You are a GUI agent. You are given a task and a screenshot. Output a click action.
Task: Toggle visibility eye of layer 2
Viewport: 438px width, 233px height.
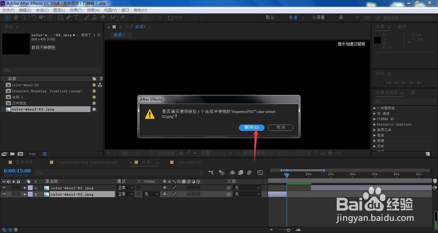(x=4, y=194)
